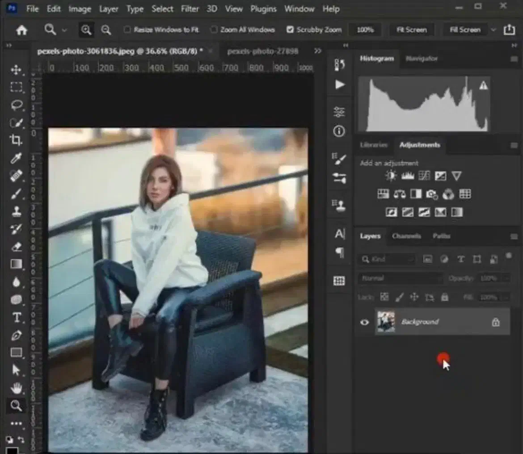This screenshot has height=454, width=523.
Task: Open the layer blend mode dropdown
Action: point(400,278)
